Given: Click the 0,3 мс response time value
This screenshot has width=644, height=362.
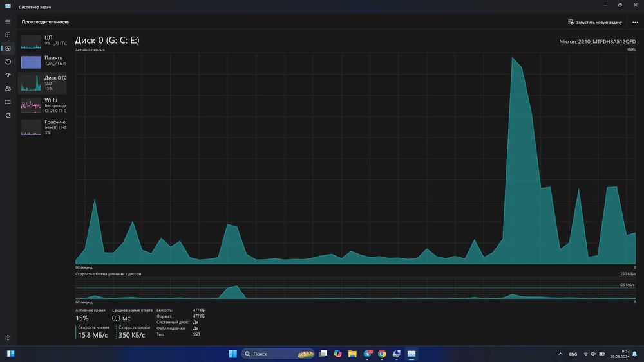Looking at the screenshot, I should [121, 318].
